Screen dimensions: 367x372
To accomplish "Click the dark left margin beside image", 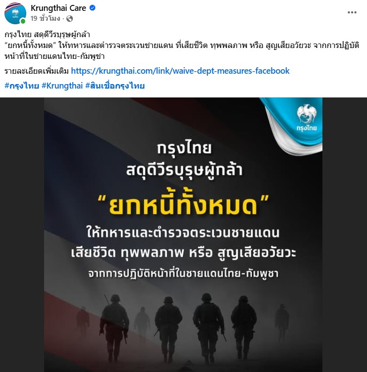I will [x=22, y=234].
